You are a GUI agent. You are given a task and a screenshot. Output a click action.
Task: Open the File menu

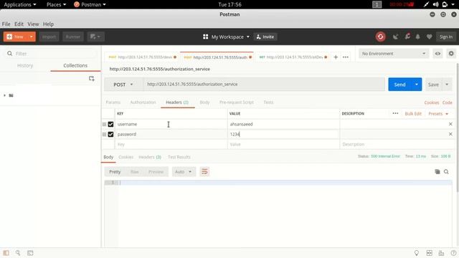point(6,24)
